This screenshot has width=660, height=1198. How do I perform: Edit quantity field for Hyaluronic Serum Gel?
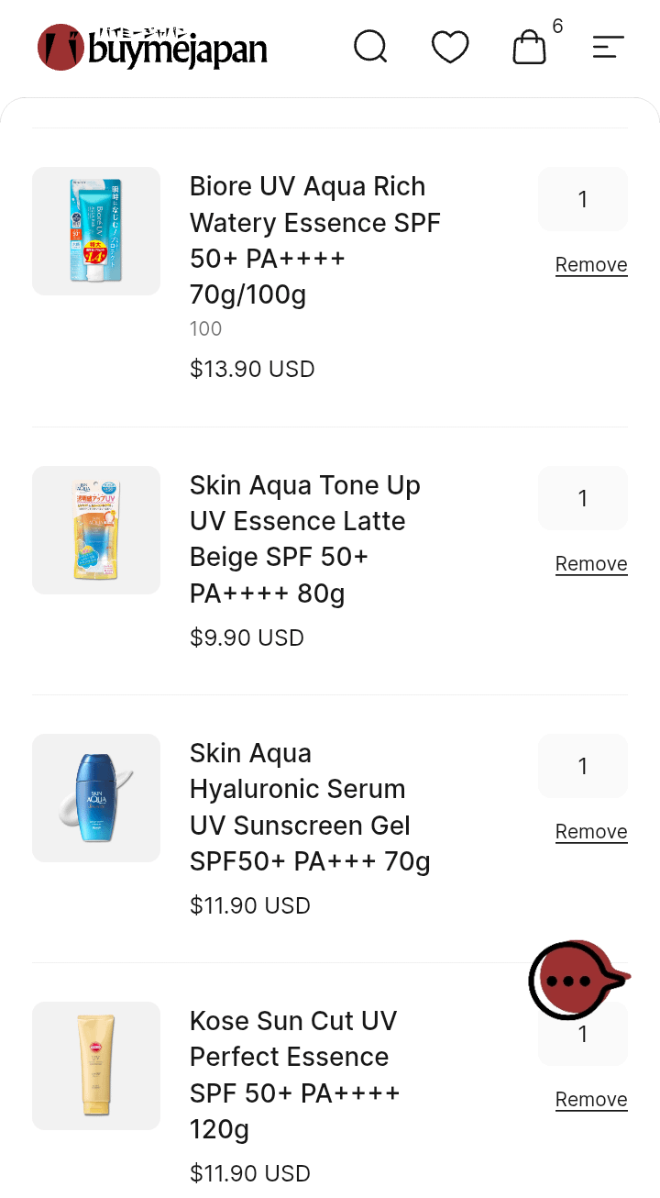583,766
